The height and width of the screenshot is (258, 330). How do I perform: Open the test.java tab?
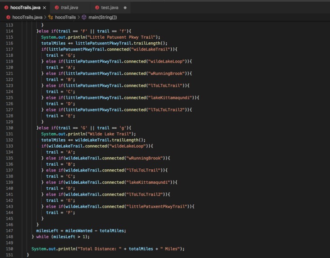(x=110, y=8)
